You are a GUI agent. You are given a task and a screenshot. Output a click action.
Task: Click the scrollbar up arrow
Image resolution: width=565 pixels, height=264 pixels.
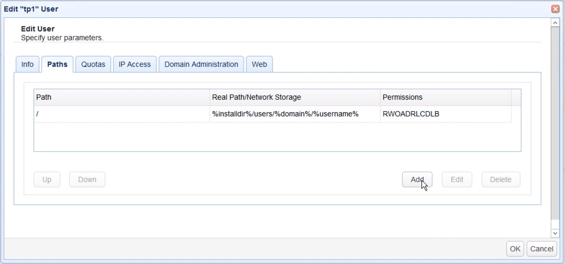click(555, 23)
